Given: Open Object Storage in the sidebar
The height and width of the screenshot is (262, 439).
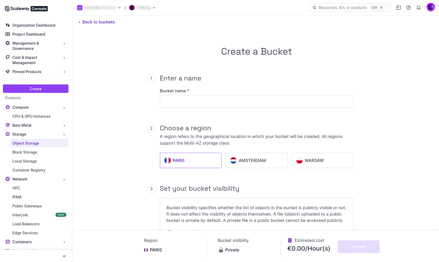Looking at the screenshot, I should [x=26, y=143].
